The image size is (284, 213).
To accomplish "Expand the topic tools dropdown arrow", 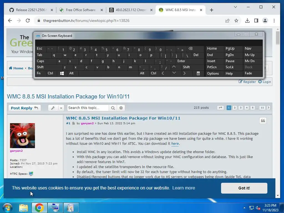I will click(61, 108).
